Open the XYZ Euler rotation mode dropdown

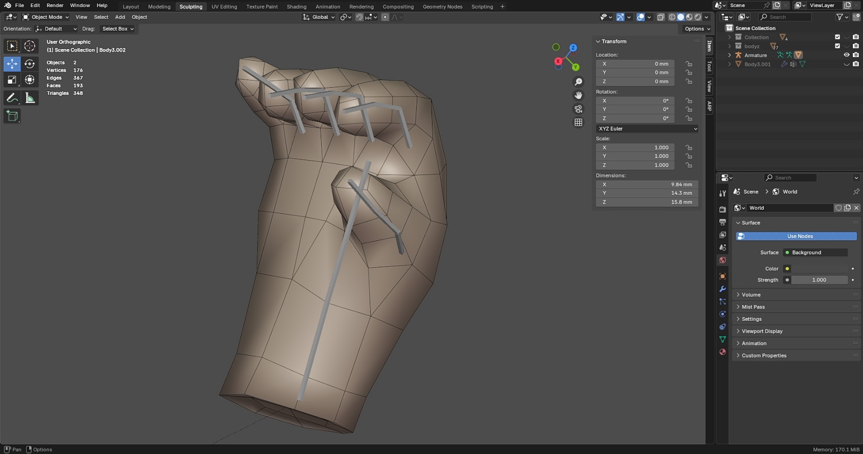[x=647, y=129]
